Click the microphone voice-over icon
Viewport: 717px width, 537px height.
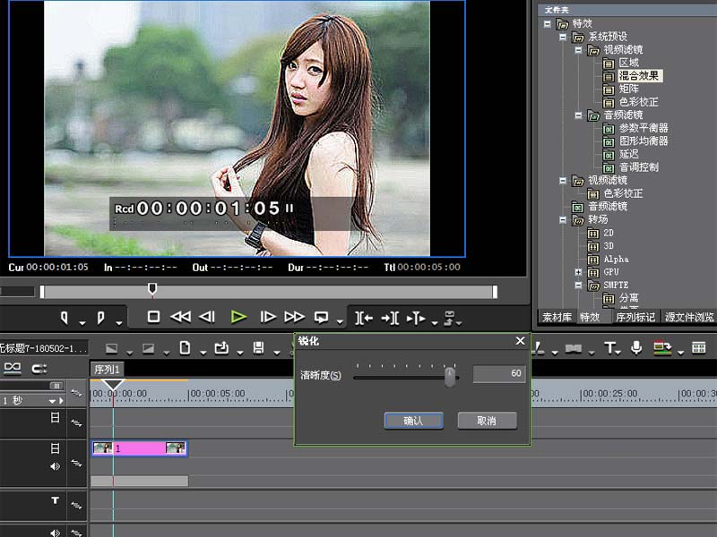636,348
